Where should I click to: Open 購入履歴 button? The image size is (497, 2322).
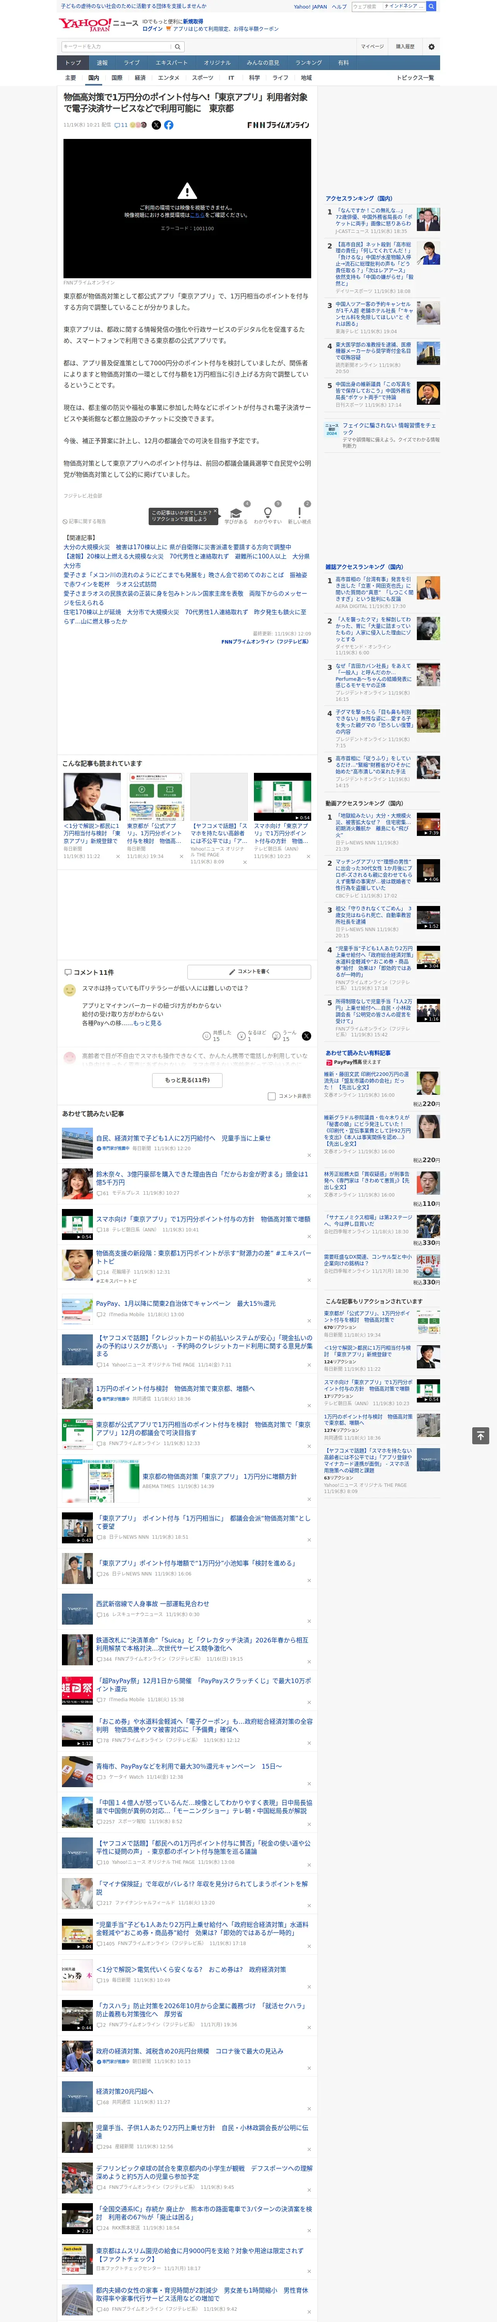point(405,47)
